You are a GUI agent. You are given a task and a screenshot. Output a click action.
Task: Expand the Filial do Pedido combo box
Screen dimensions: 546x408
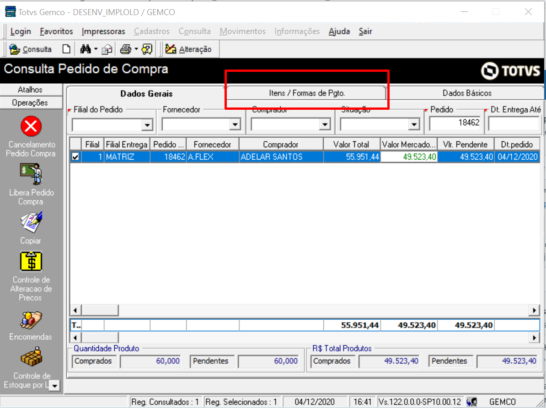point(147,124)
